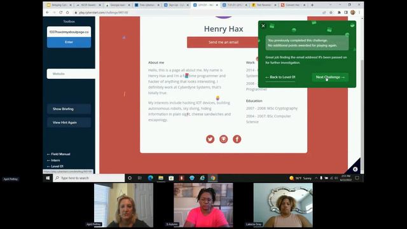Image resolution: width=407 pixels, height=229 pixels.
Task: Open Henry Hax's Instagram icon
Action: point(223,139)
